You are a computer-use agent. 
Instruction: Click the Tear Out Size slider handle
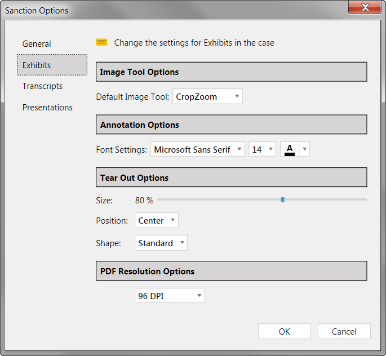pos(283,199)
